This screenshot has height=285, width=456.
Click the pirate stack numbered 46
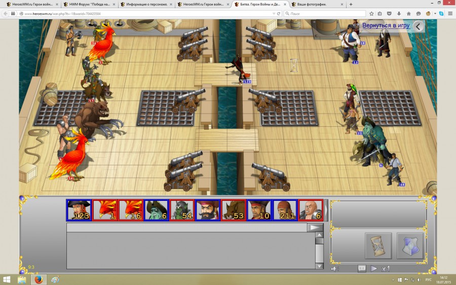[x=395, y=169]
